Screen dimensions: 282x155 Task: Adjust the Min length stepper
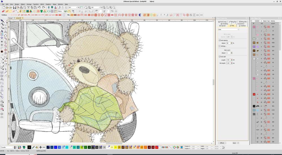(232, 63)
